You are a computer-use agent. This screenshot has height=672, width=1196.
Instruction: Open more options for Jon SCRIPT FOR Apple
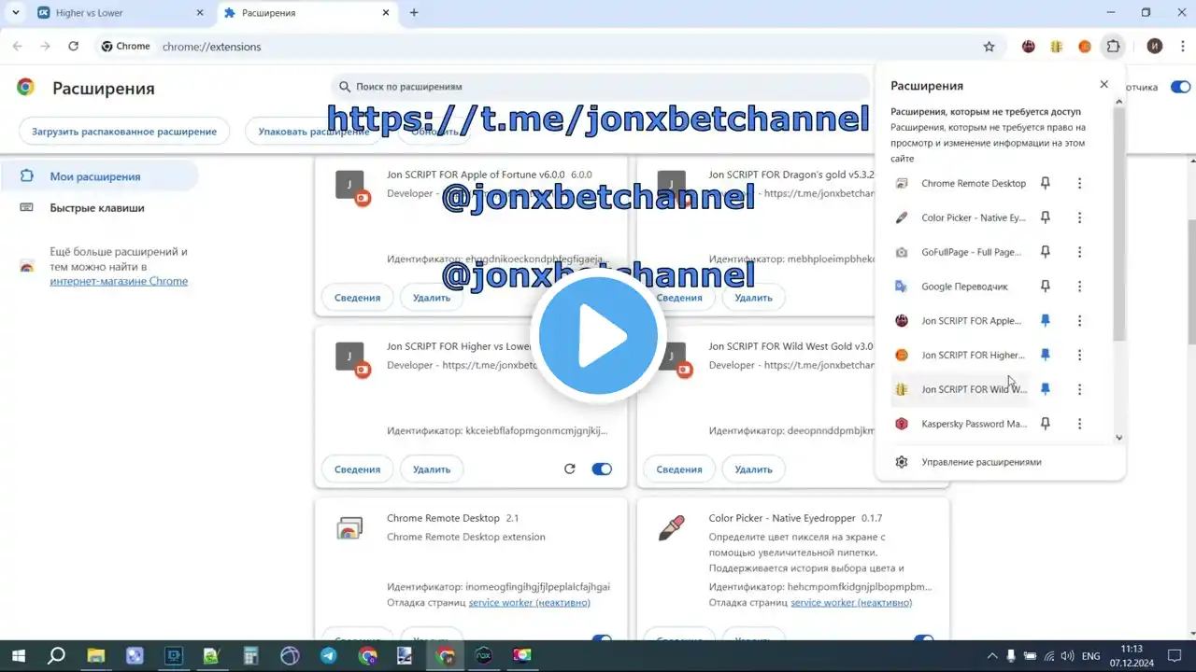(x=1079, y=320)
